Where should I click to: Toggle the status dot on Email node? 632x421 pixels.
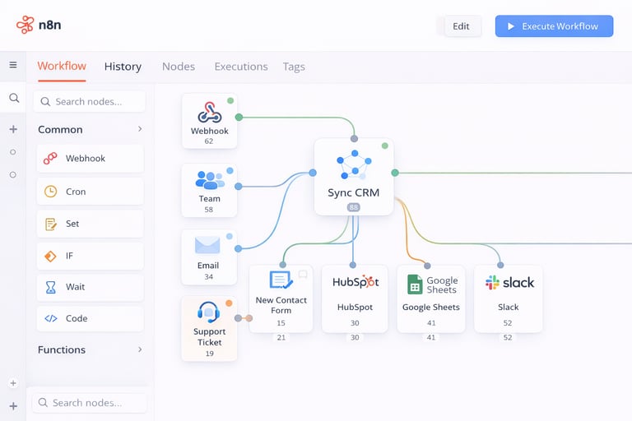tap(230, 237)
